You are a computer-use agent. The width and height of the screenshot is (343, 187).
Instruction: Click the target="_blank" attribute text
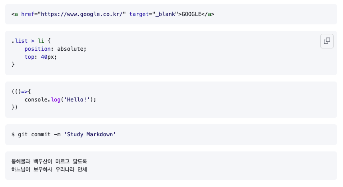pos(154,14)
